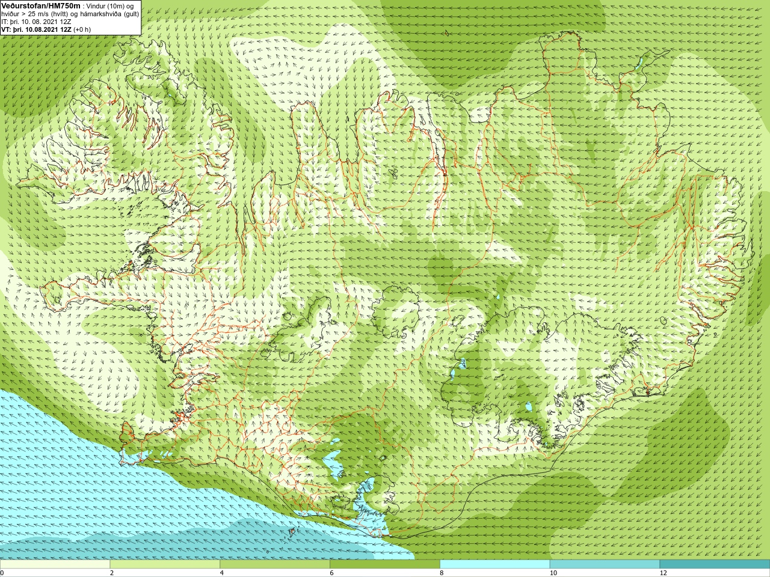
Task: Select the turquoise 10–12 legend swatch
Action: 605,564
